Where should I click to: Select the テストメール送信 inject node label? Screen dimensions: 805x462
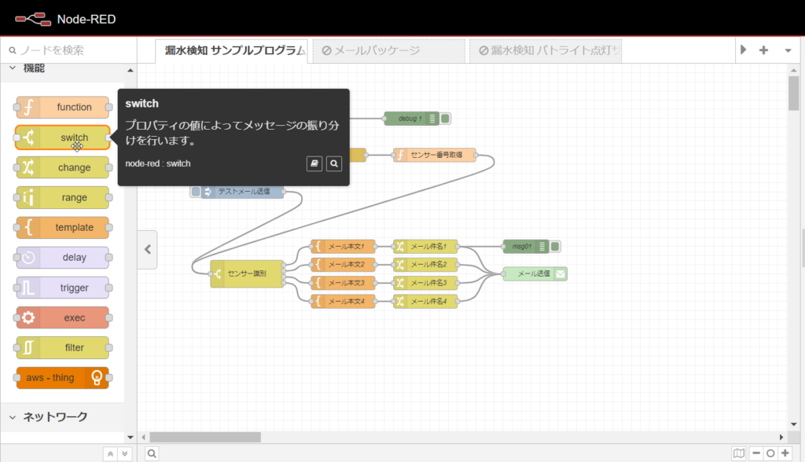coord(244,192)
